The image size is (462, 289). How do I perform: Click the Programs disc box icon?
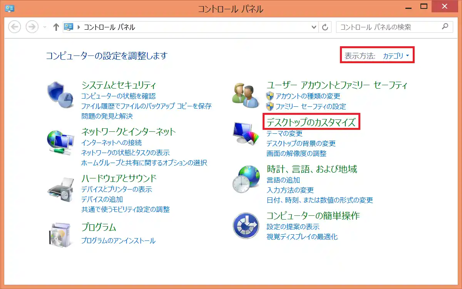(60, 235)
